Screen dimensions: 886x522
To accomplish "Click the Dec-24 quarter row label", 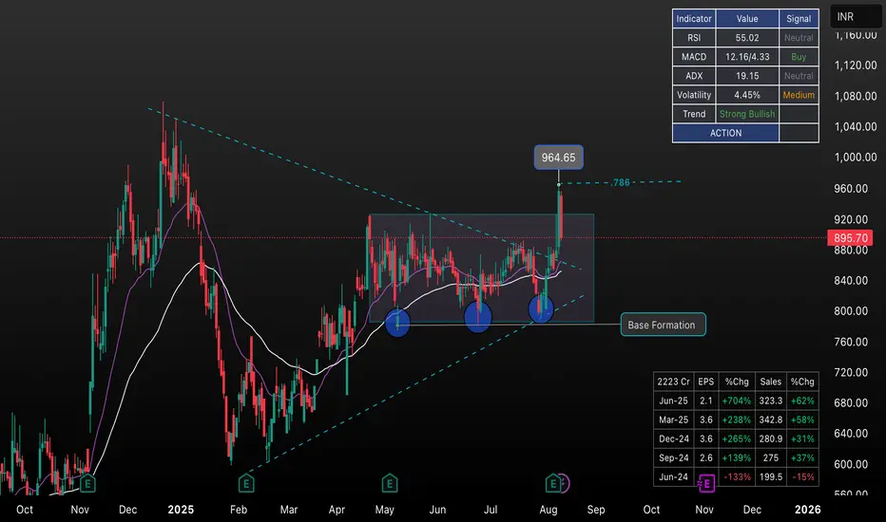I will (674, 439).
